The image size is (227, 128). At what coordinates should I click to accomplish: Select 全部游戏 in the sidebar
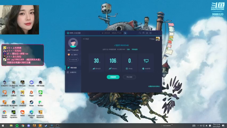pyautogui.click(x=73, y=72)
